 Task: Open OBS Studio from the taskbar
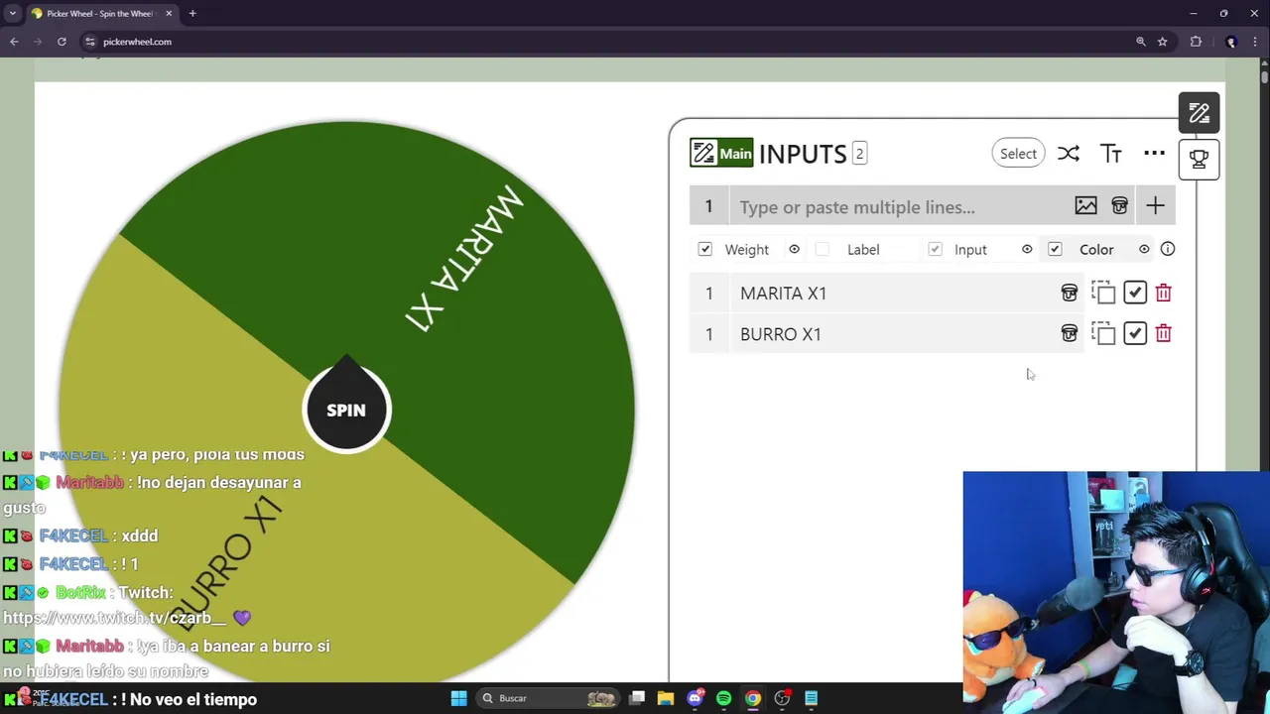coord(782,698)
